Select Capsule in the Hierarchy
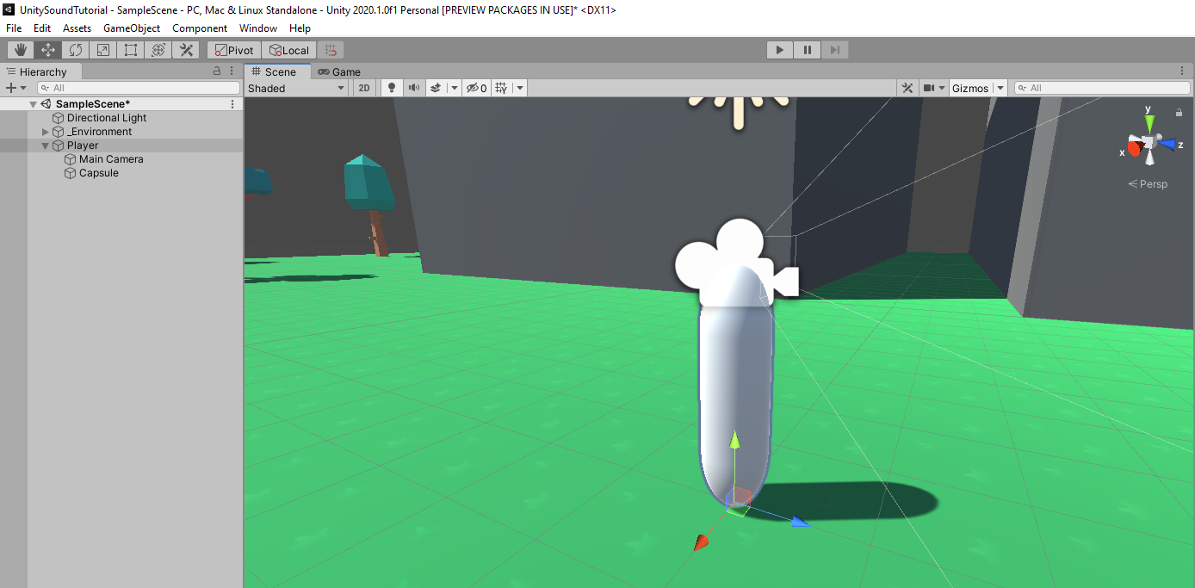Image resolution: width=1195 pixels, height=588 pixels. tap(98, 173)
